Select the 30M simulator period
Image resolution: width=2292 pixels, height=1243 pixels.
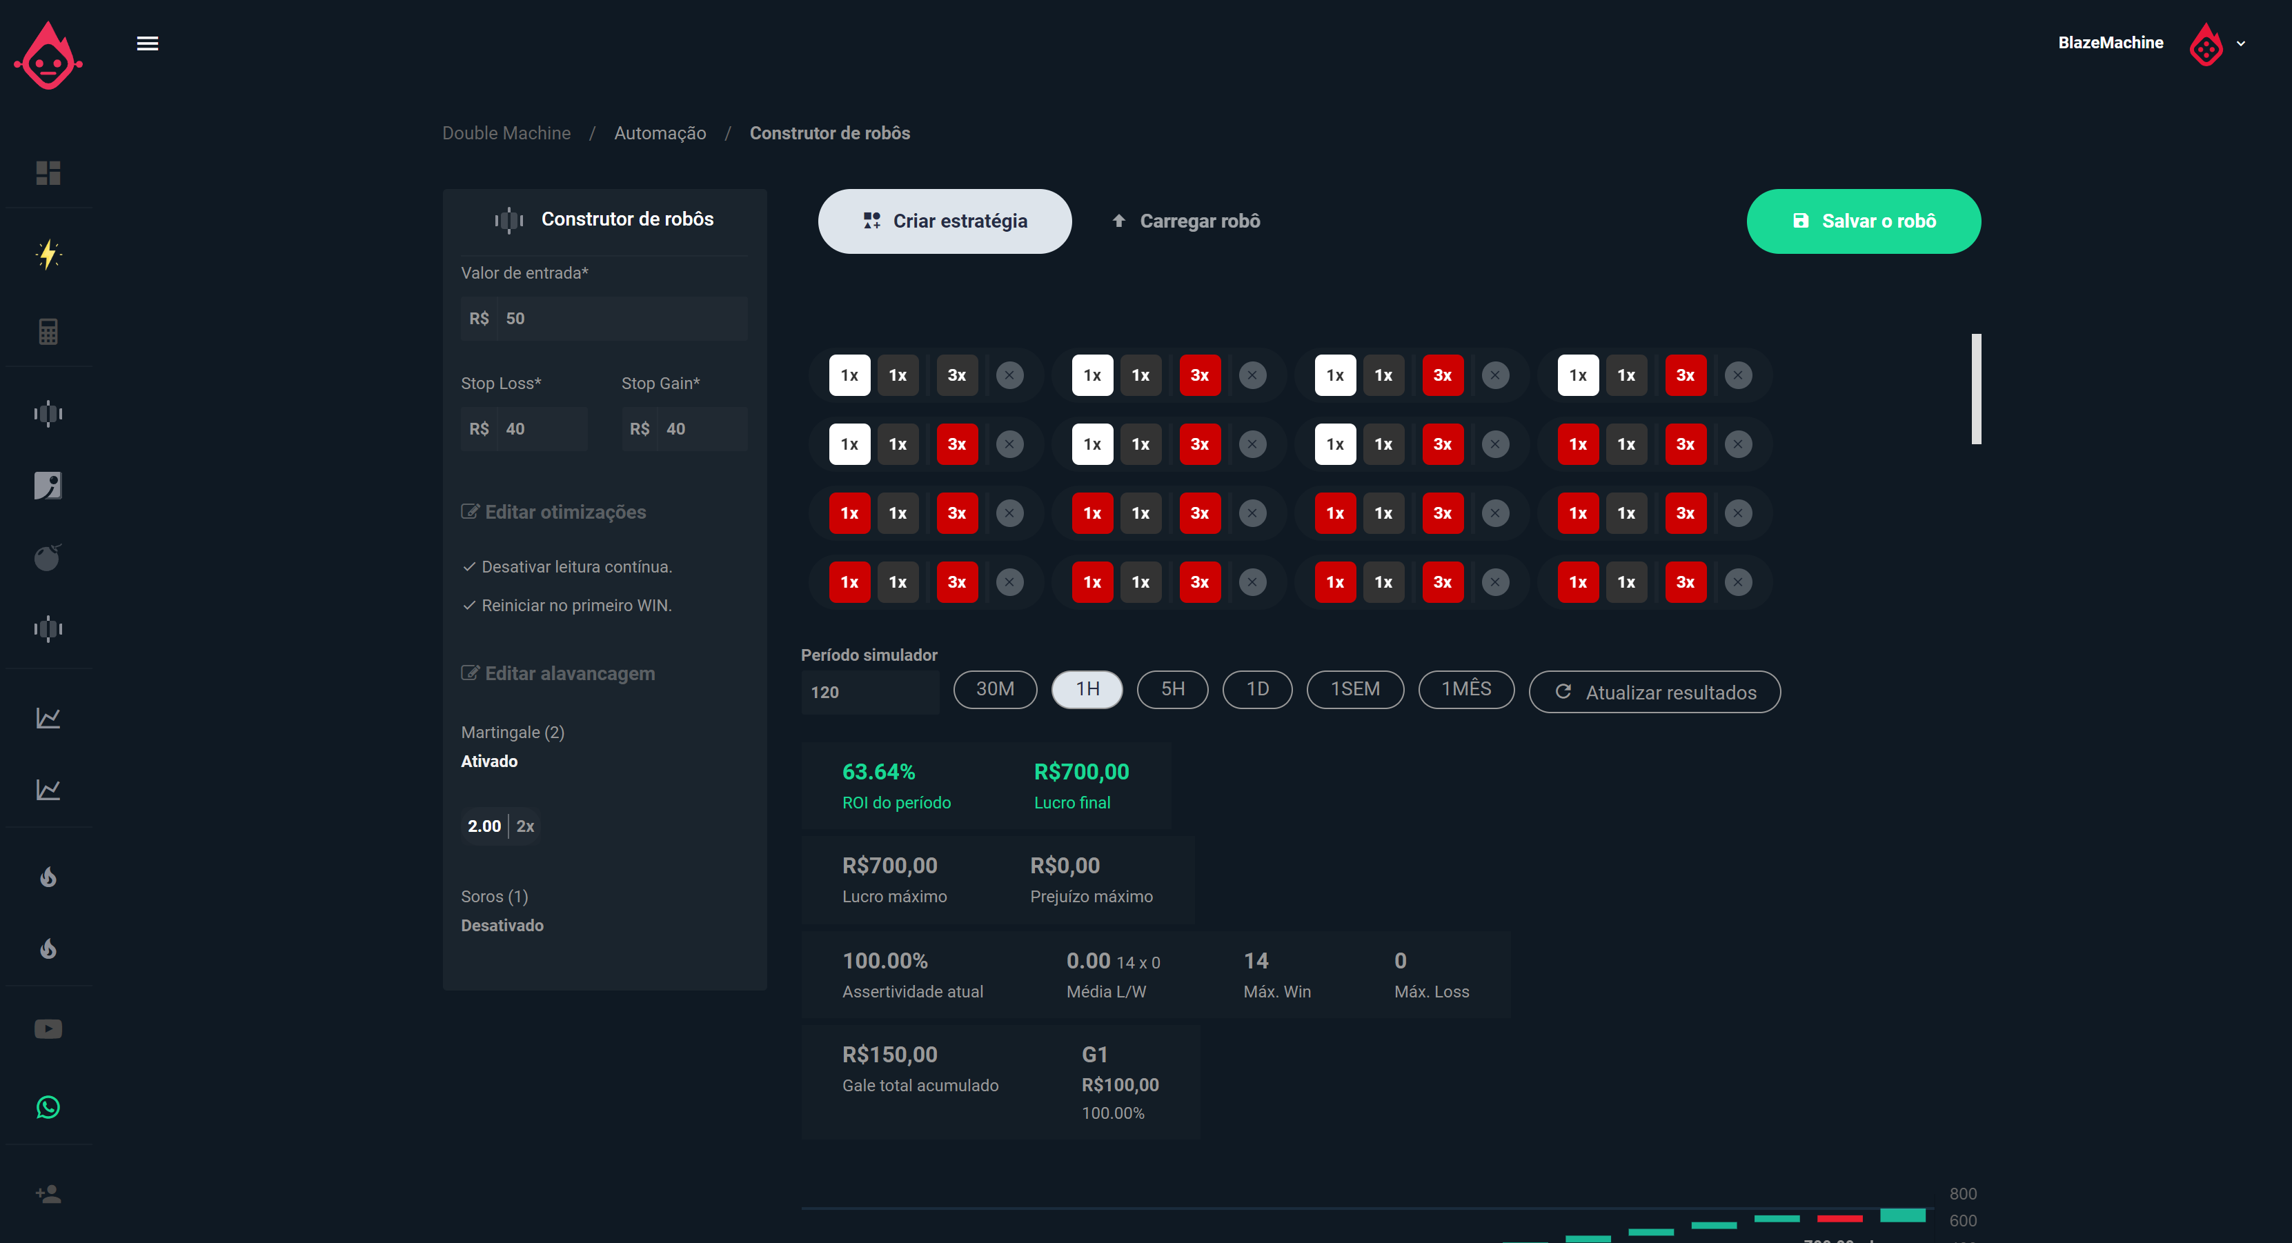(995, 690)
